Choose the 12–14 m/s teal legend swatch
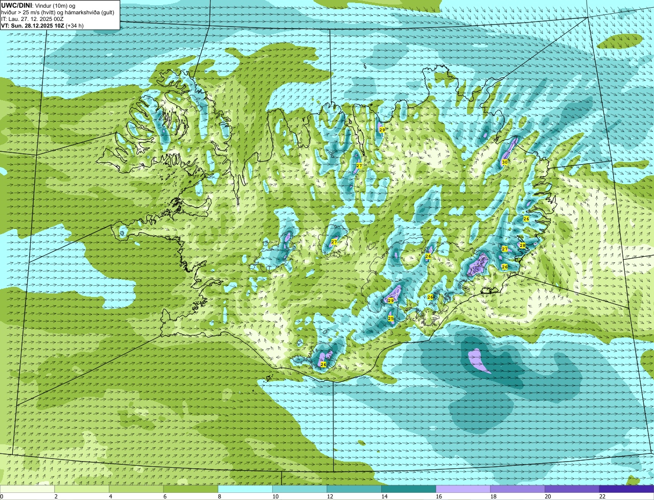 coord(354,489)
